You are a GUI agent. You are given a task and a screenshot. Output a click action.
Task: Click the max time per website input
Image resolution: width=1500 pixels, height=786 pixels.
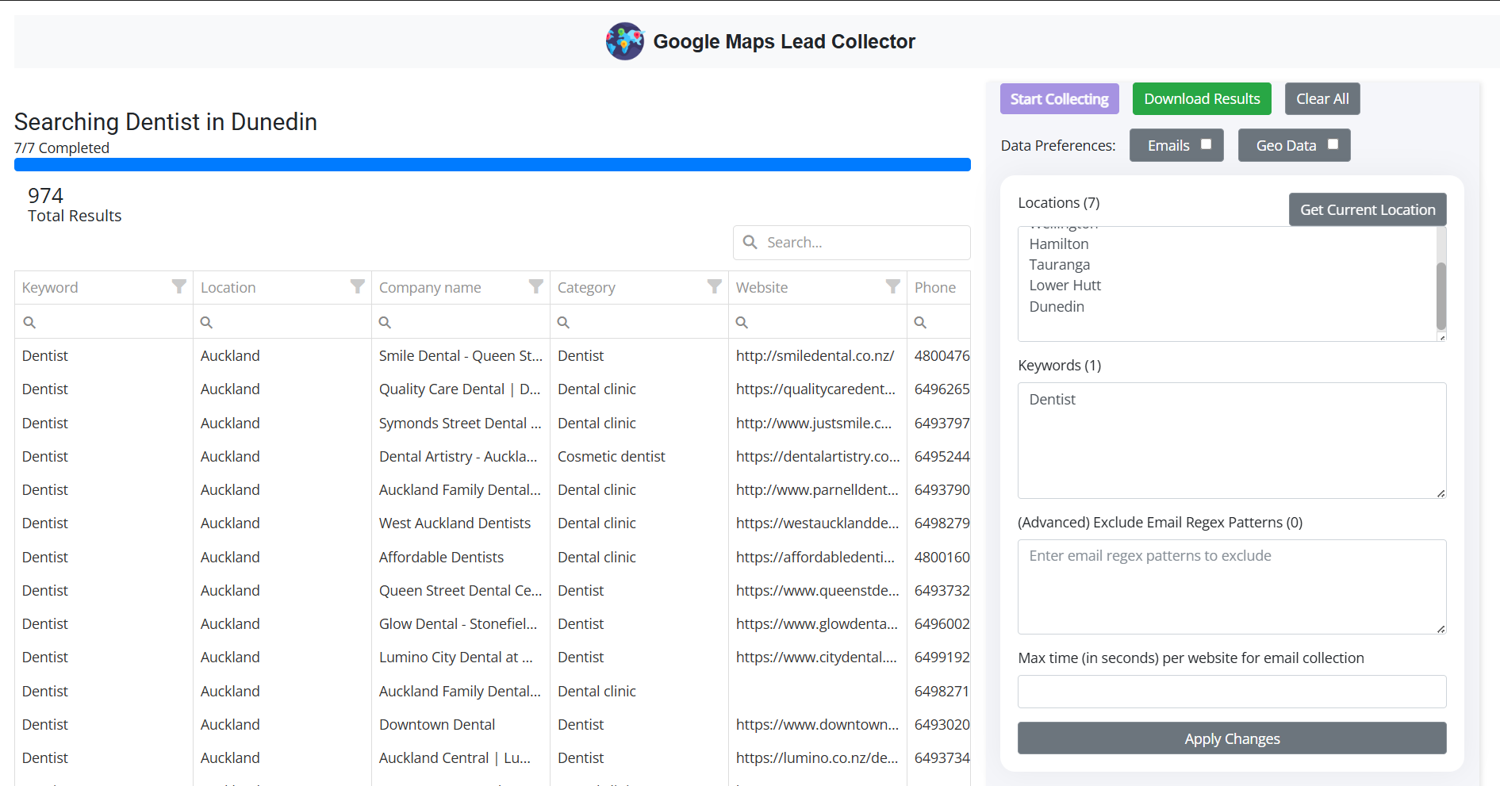pyautogui.click(x=1232, y=692)
